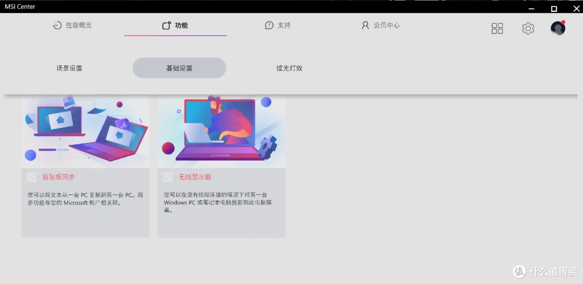Click the wireless display small icon
The height and width of the screenshot is (284, 583).
pyautogui.click(x=168, y=177)
